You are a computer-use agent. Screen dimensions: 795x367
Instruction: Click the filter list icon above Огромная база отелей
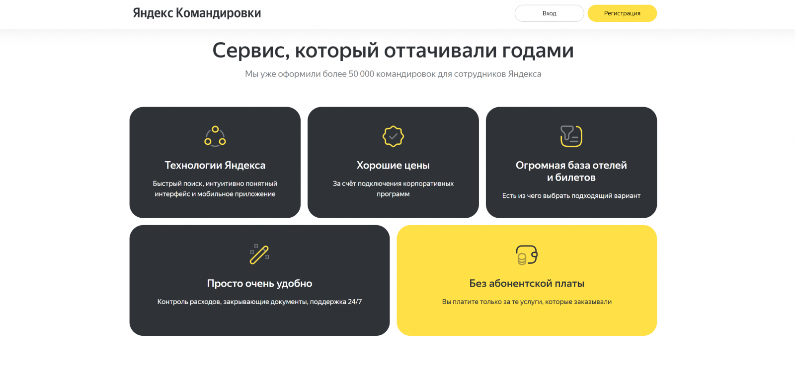pos(571,136)
